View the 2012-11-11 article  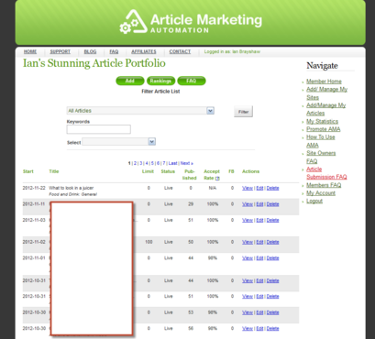click(248, 204)
